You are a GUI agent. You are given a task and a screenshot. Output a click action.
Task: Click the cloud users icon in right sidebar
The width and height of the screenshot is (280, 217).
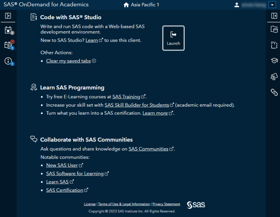click(274, 76)
